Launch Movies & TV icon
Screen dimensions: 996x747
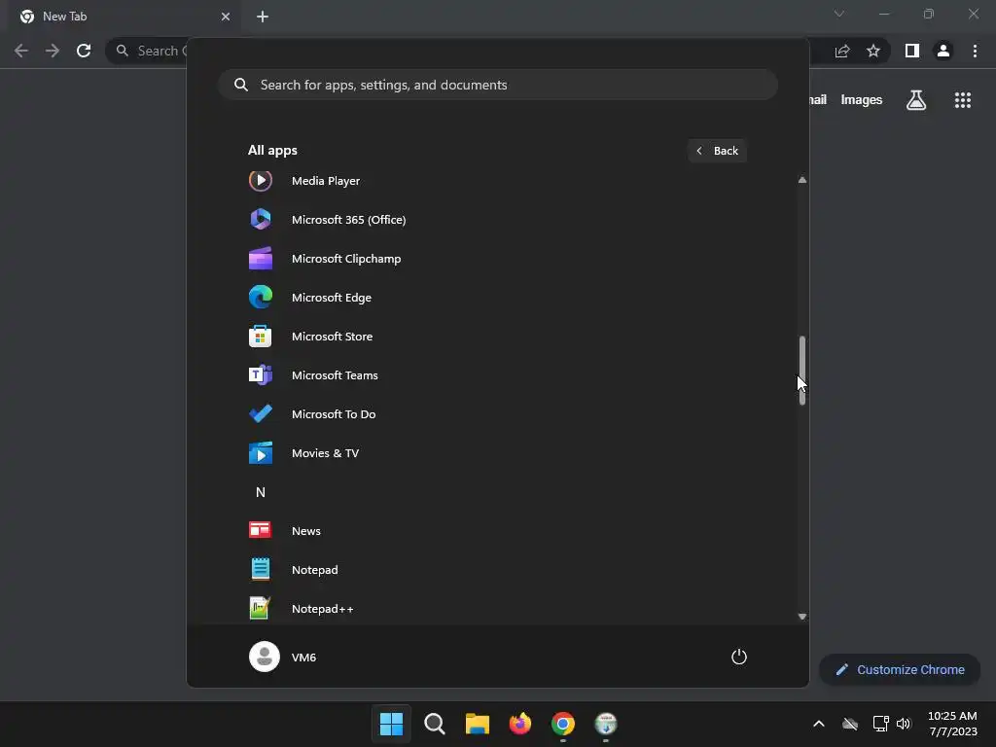261,453
